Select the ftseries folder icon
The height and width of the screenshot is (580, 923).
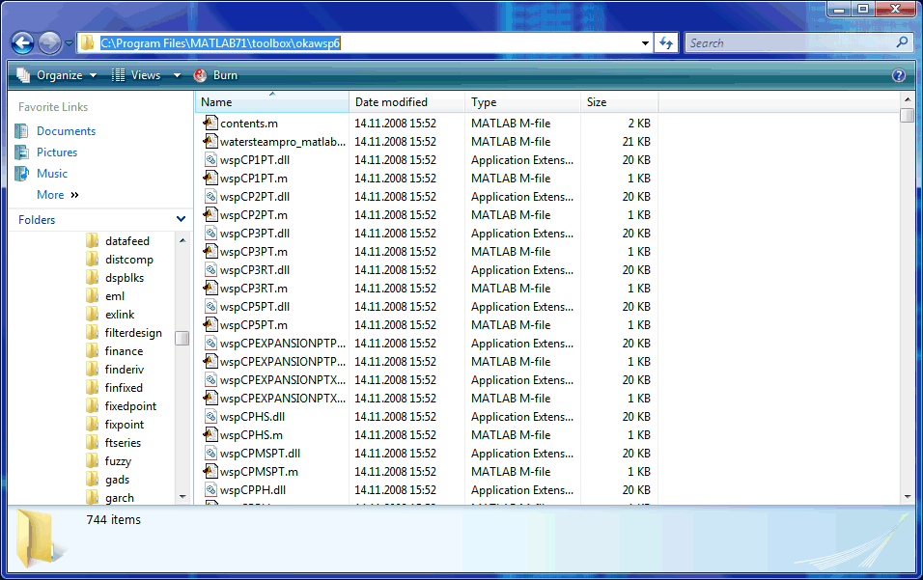93,442
